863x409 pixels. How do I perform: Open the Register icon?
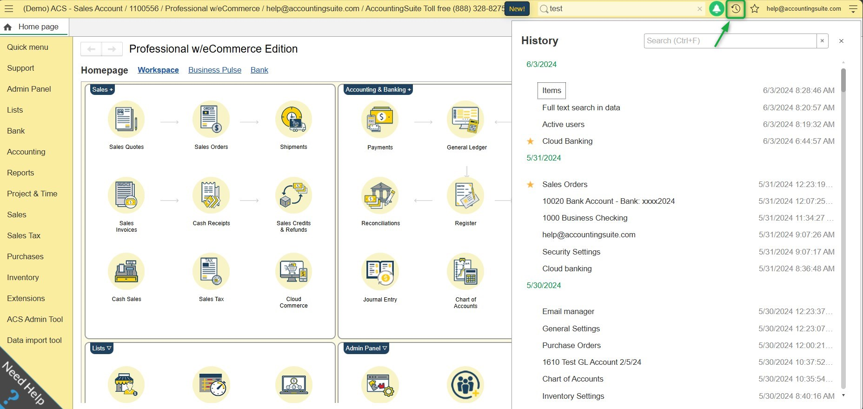tap(465, 195)
